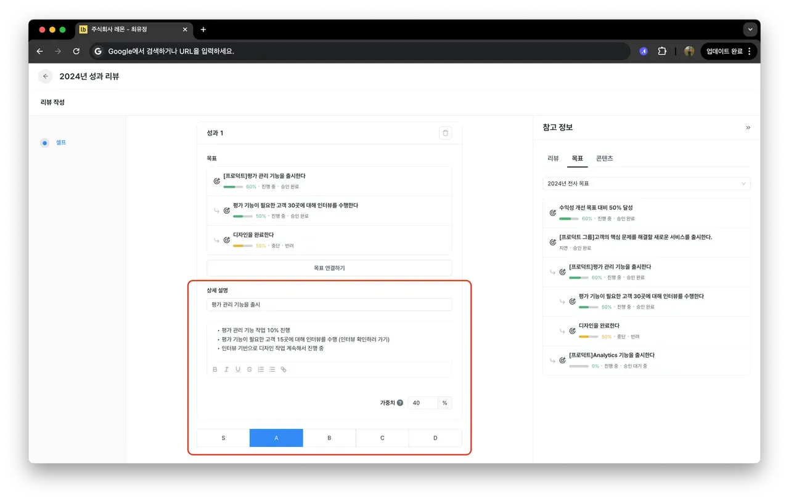
Task: Select the 주식회사 레몬 browser tab
Action: (x=134, y=30)
